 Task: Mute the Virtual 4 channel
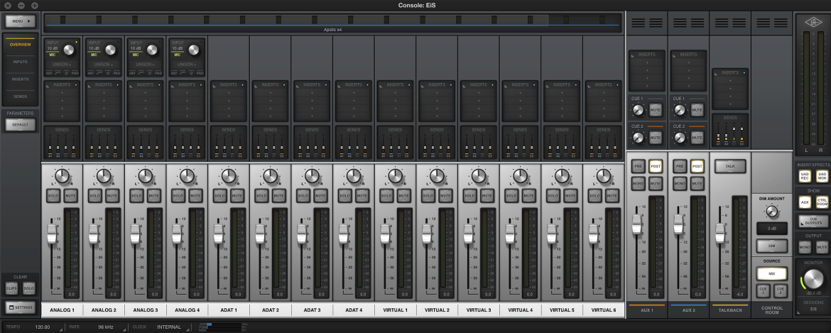click(529, 195)
